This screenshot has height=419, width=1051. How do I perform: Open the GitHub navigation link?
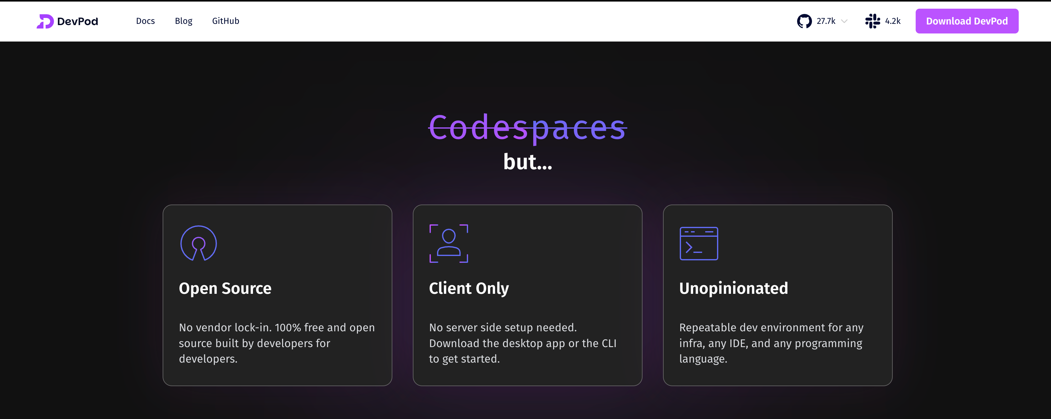pos(226,21)
